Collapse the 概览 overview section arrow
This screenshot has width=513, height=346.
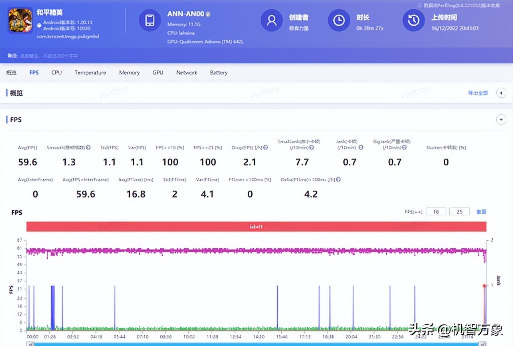pos(501,93)
